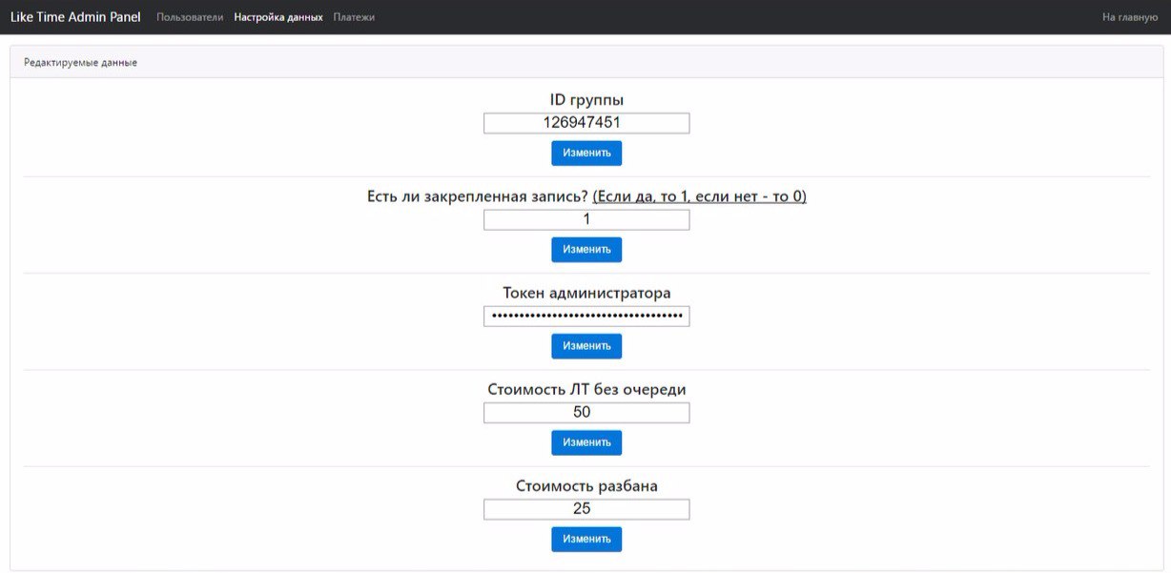Click the ID группы label text
Image resolution: width=1171 pixels, height=573 pixels.
[586, 100]
